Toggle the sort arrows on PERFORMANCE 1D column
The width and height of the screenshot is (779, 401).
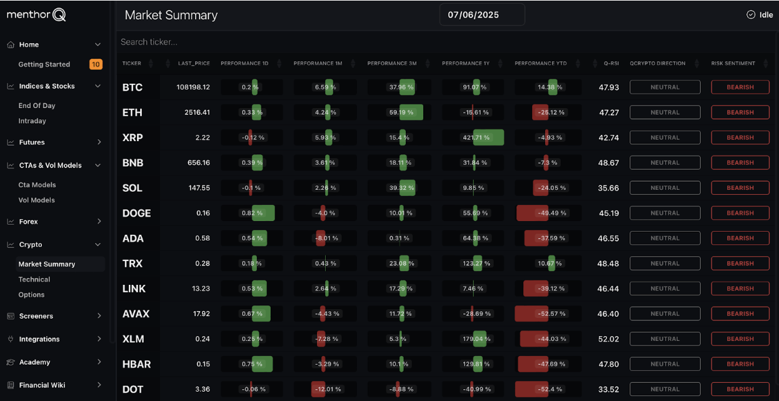(279, 63)
